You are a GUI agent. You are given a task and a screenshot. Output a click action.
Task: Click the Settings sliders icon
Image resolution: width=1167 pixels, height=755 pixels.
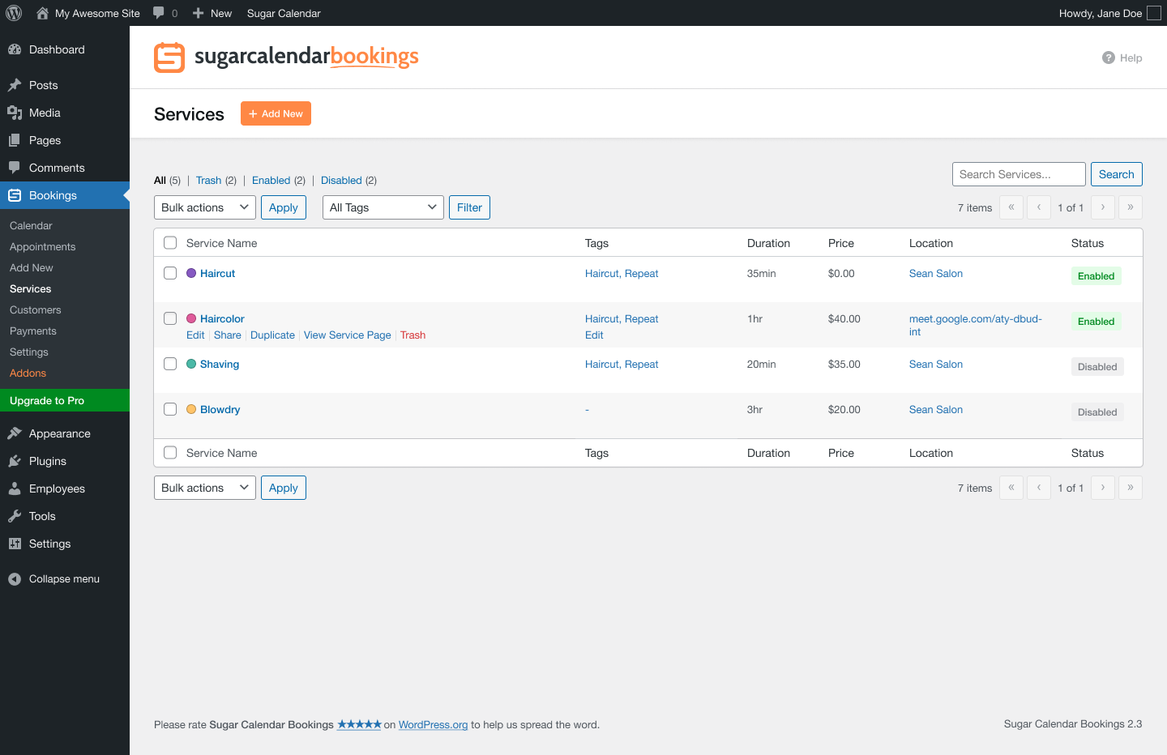(x=15, y=544)
